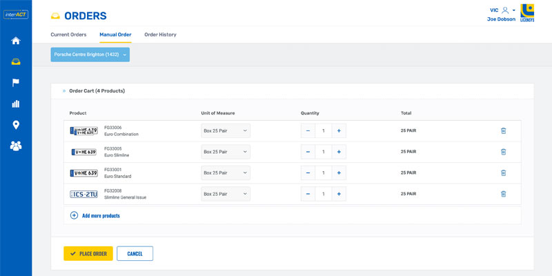Open the Porsche Centre Brighton dealer dropdown
Image resolution: width=552 pixels, height=276 pixels.
(90, 55)
